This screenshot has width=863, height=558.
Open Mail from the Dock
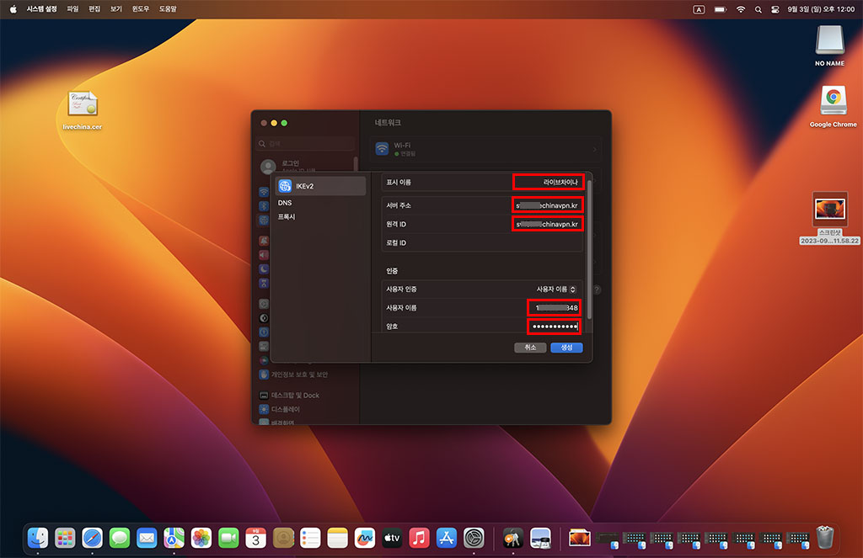pyautogui.click(x=147, y=538)
